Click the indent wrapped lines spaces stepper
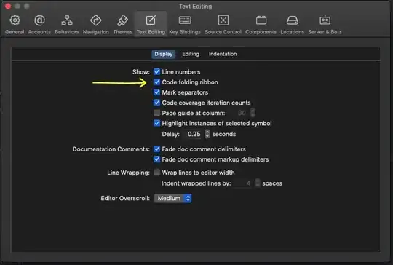Image resolution: width=393 pixels, height=265 pixels. (258, 183)
